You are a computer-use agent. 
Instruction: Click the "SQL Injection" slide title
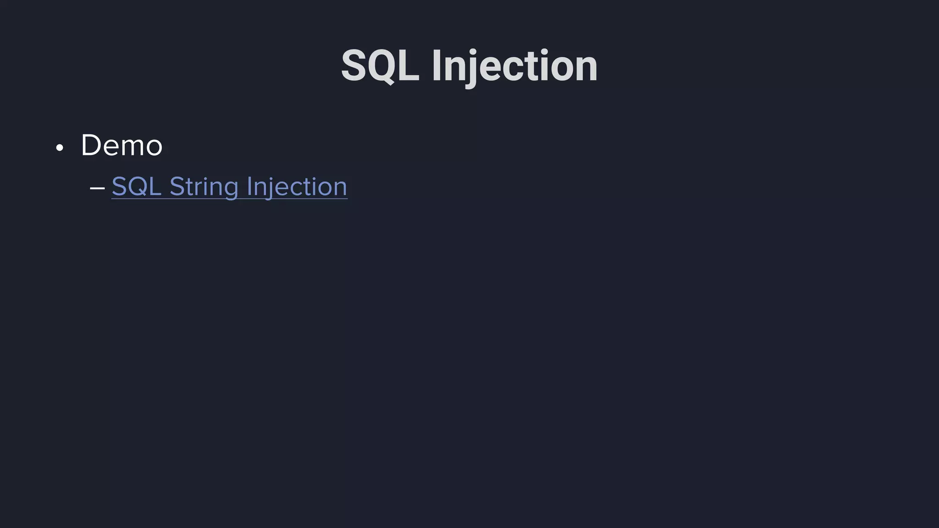click(x=469, y=66)
